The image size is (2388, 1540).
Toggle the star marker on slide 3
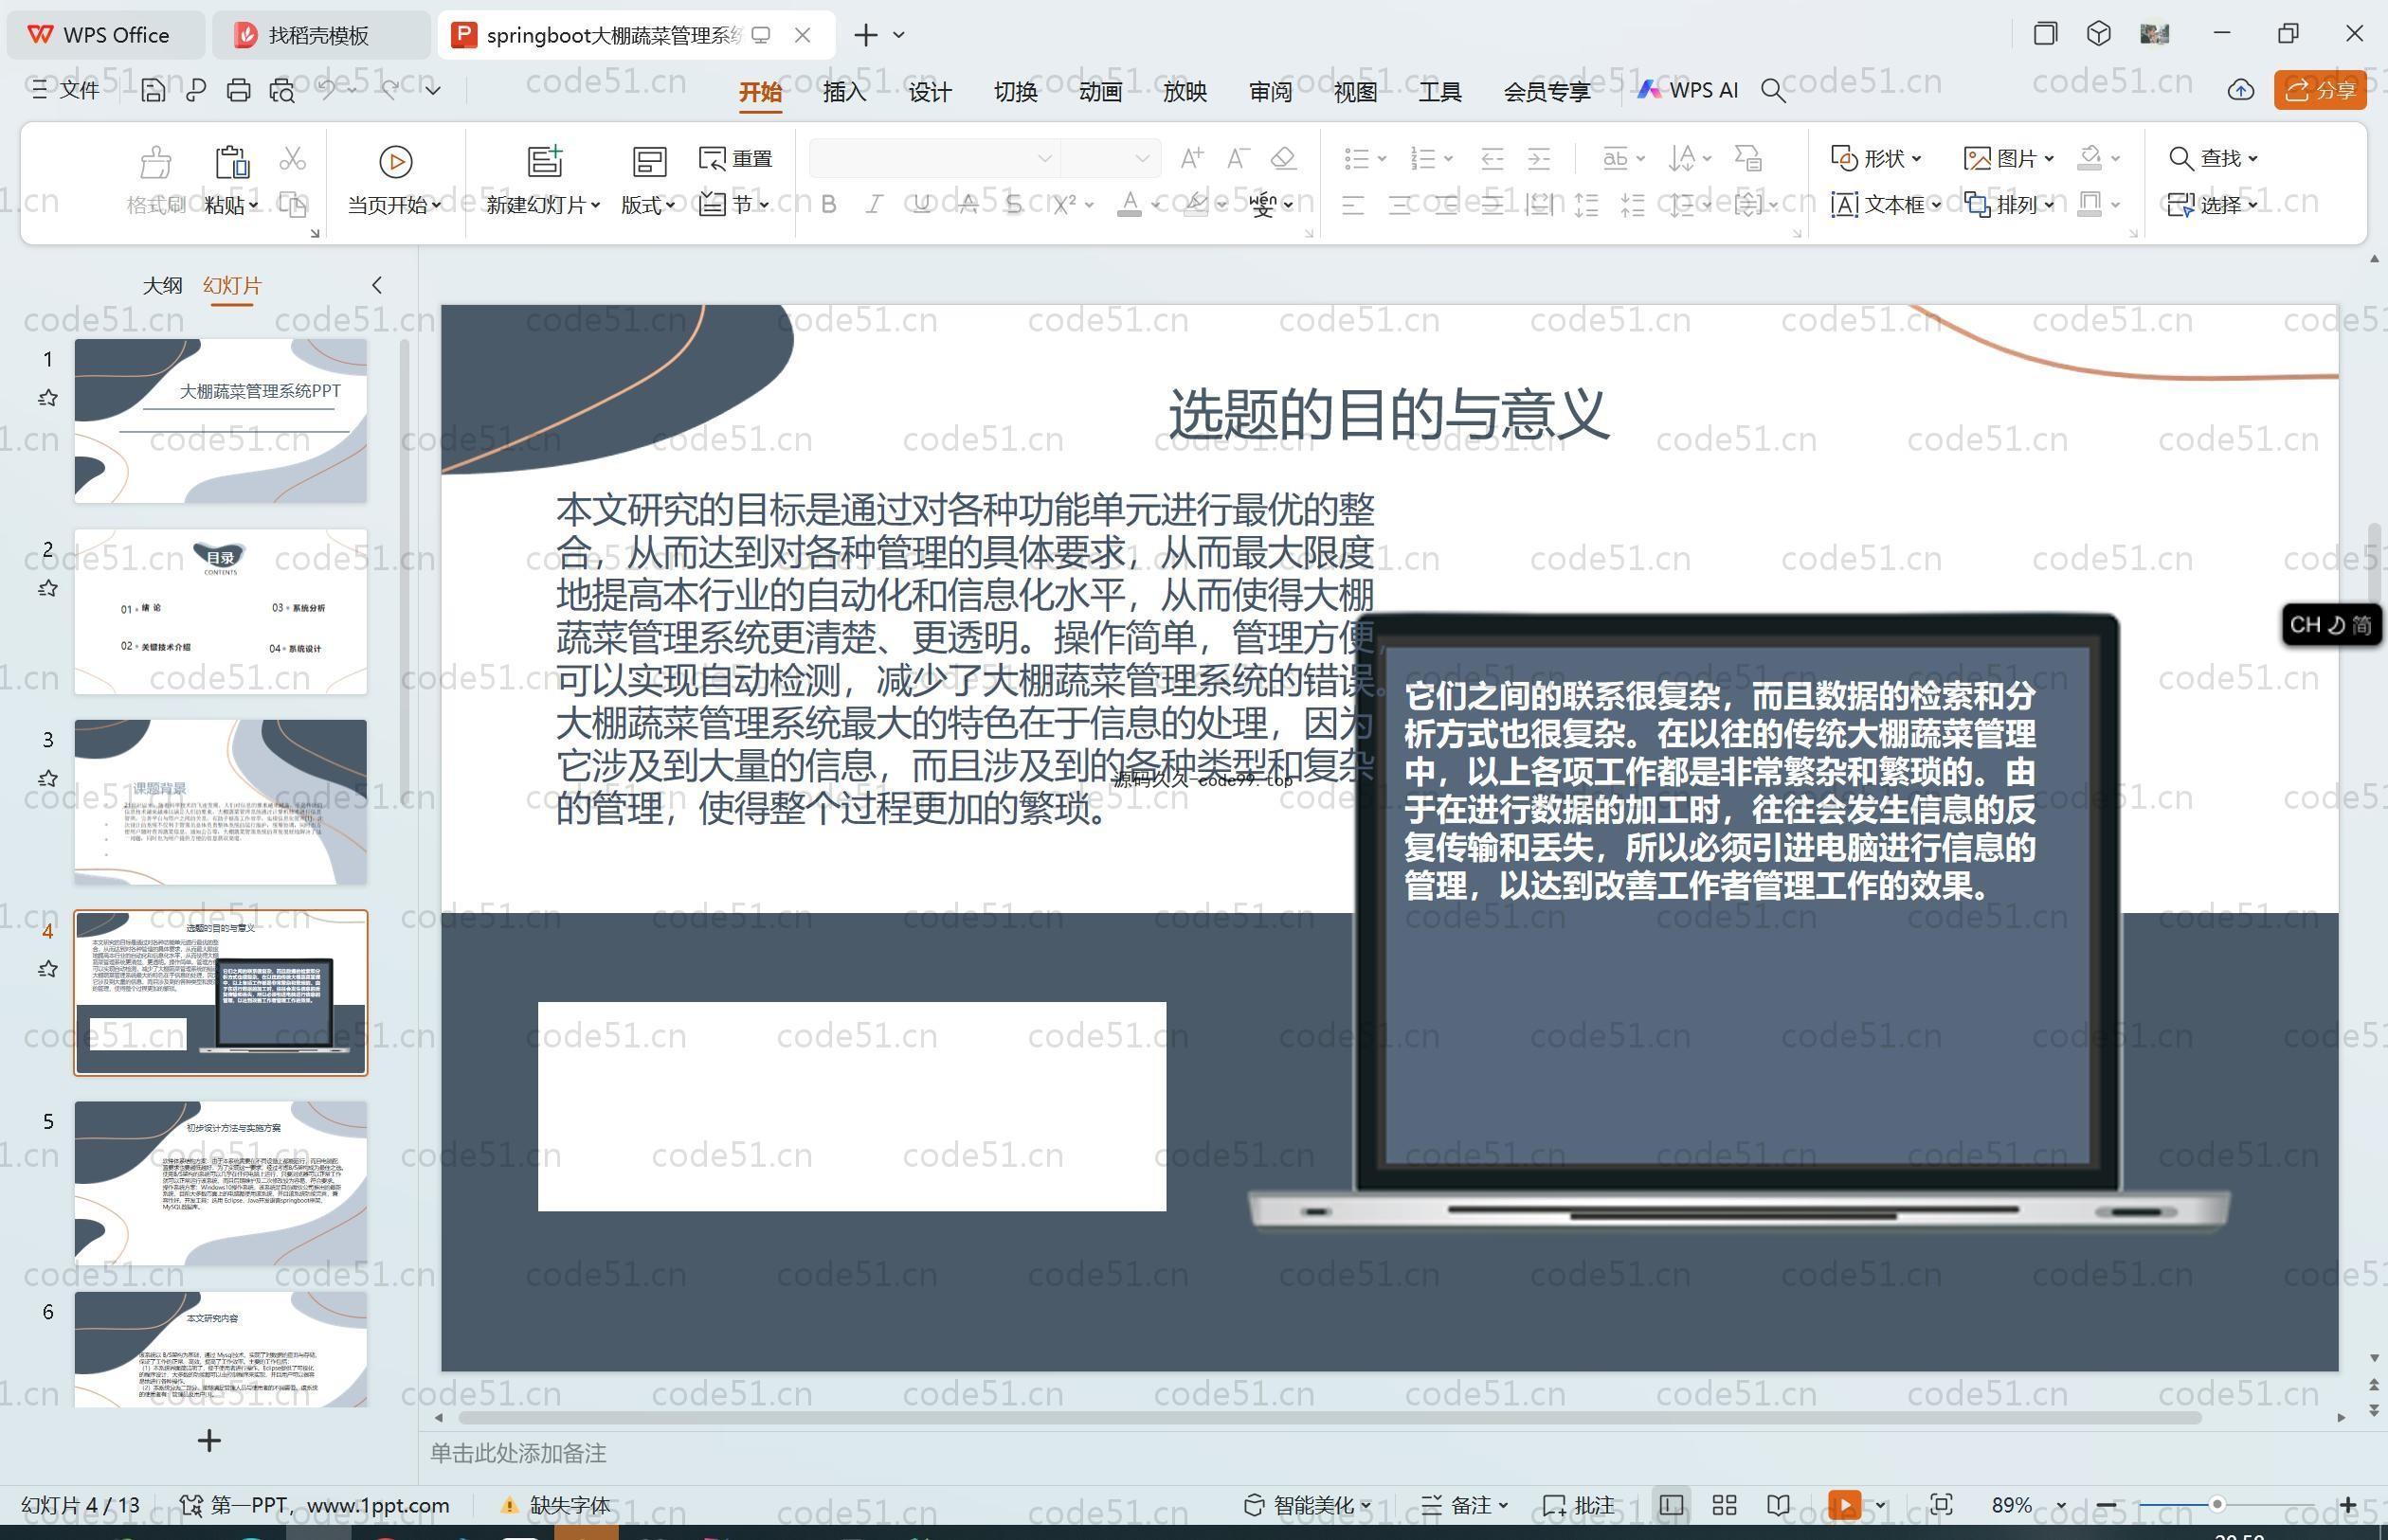(47, 778)
